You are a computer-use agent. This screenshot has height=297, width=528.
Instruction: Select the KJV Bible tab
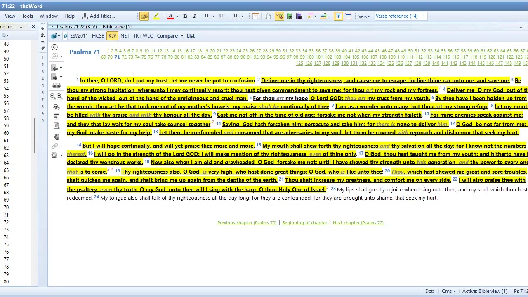coord(112,36)
